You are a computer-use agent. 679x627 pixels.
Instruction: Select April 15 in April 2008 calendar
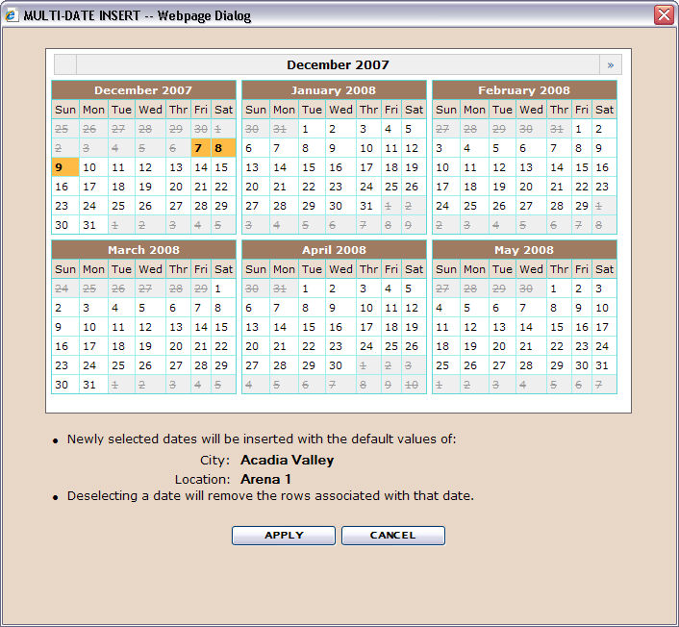pos(312,327)
